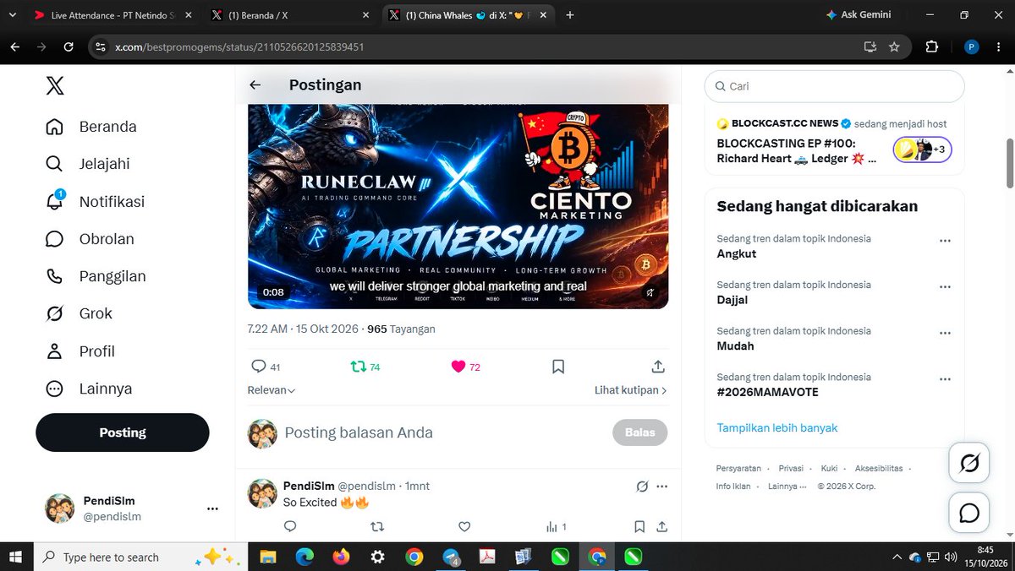Unmute the partnership video
Screen dimensions: 1015x571
tap(650, 292)
